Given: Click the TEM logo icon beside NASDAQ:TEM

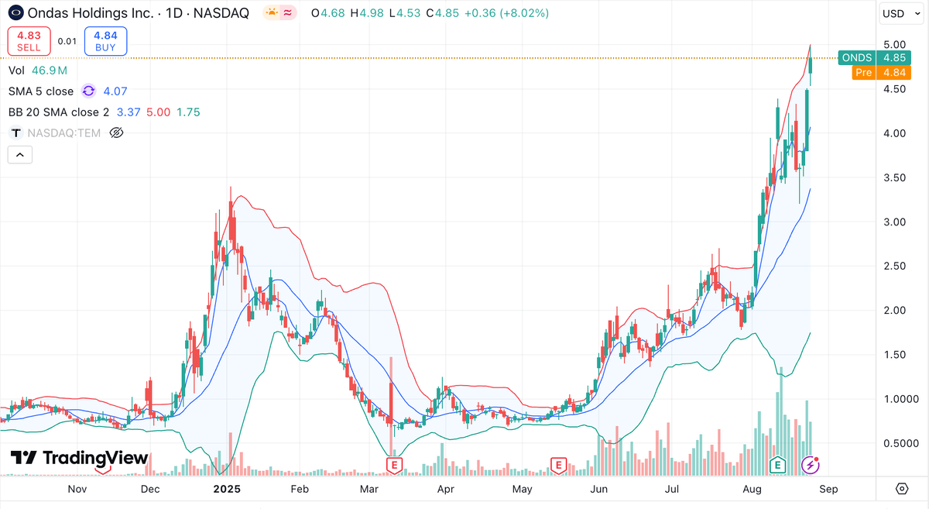Looking at the screenshot, I should tap(15, 132).
